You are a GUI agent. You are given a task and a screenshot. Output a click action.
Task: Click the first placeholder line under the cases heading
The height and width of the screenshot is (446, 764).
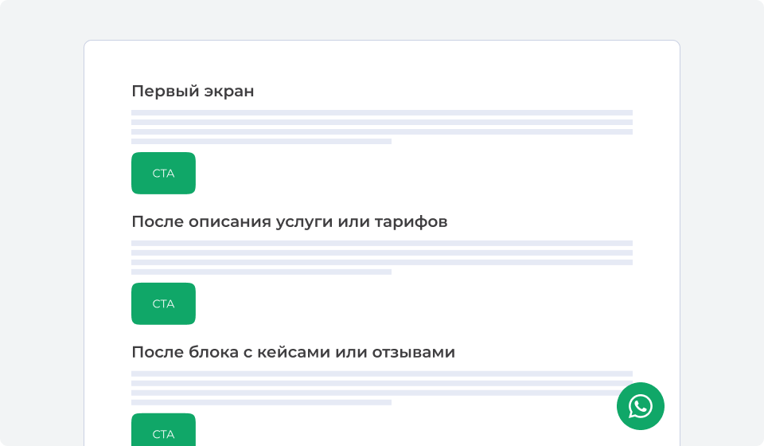[381, 374]
